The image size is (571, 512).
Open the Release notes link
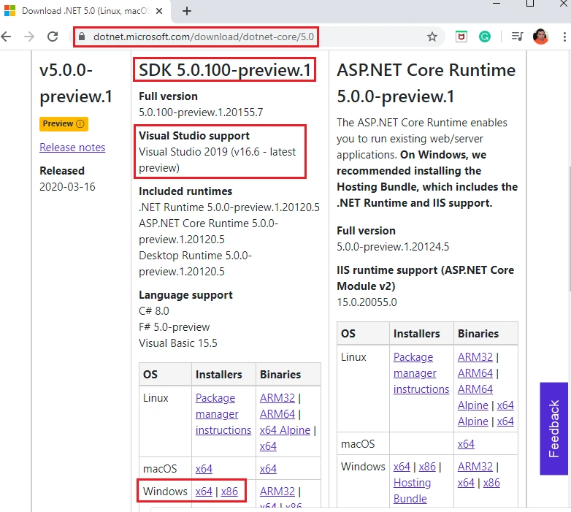coord(72,148)
